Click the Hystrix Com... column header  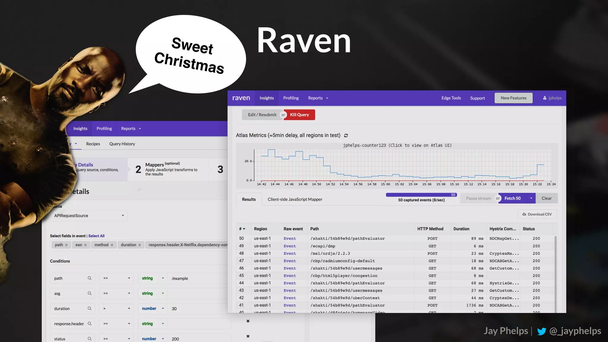[x=503, y=229]
